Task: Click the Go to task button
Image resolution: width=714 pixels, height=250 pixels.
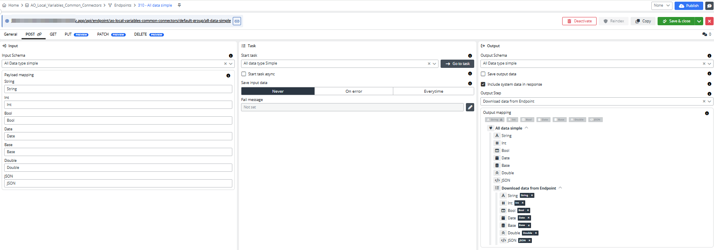Action: tap(457, 64)
